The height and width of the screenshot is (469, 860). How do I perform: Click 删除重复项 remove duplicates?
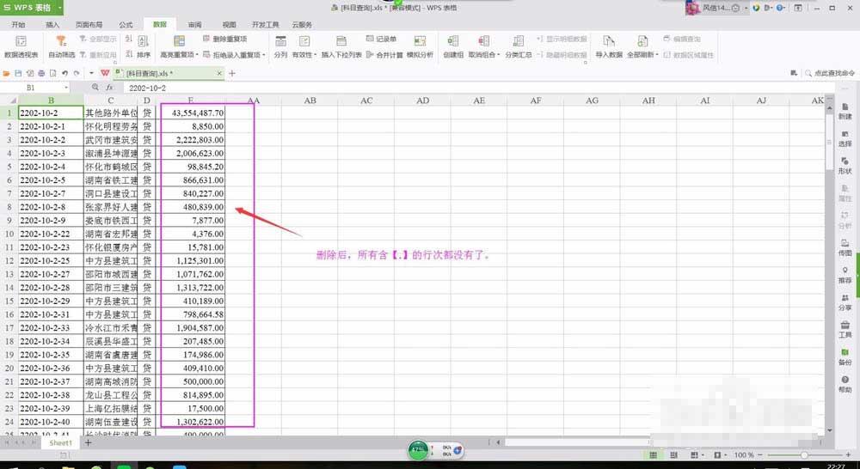tap(224, 40)
